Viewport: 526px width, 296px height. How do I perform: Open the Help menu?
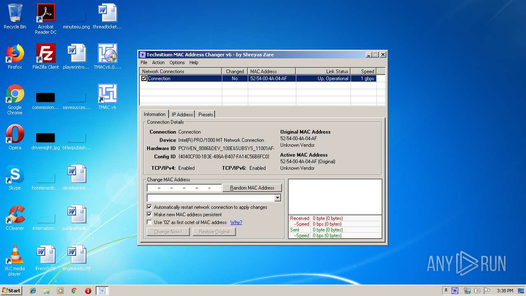tap(194, 62)
